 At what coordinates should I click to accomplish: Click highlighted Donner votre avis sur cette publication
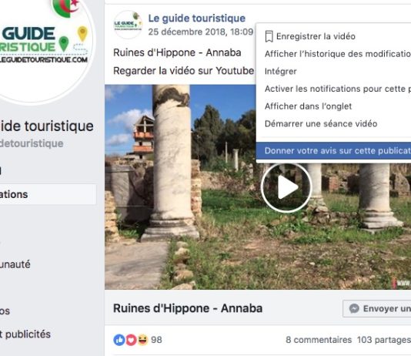click(x=333, y=151)
